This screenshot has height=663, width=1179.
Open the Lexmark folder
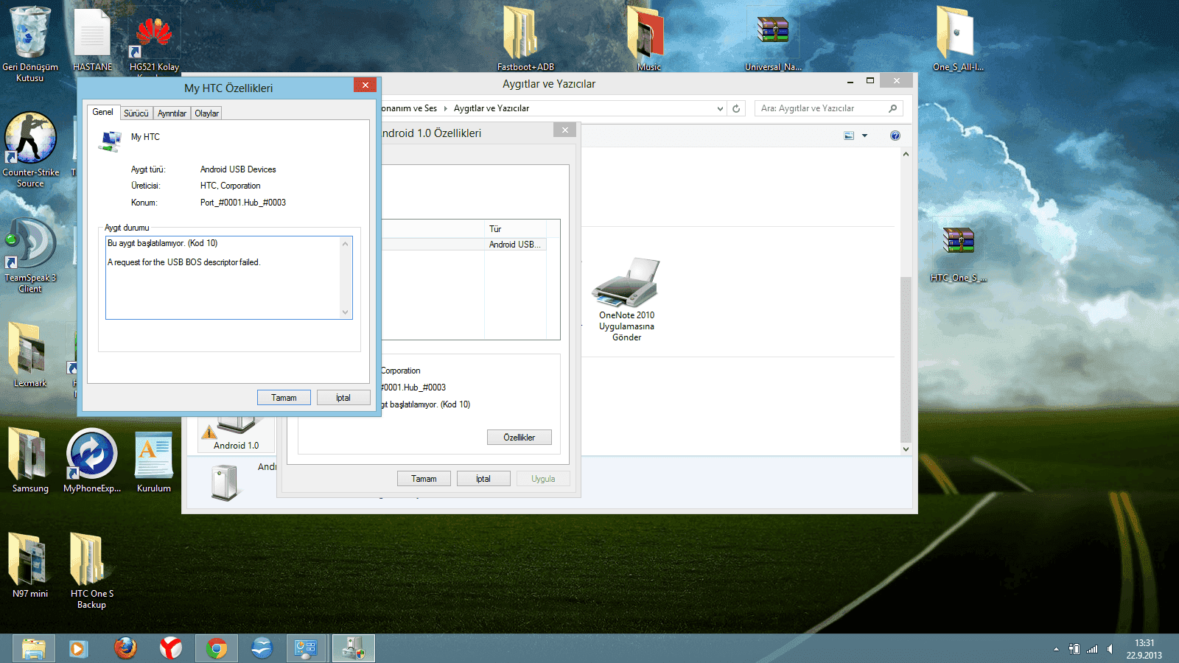click(x=30, y=354)
